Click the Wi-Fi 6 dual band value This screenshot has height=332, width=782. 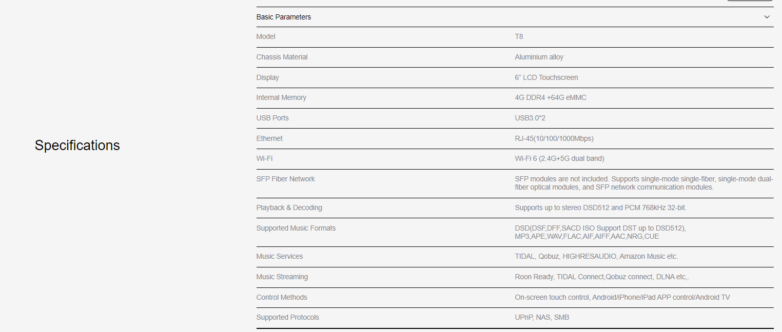[559, 158]
